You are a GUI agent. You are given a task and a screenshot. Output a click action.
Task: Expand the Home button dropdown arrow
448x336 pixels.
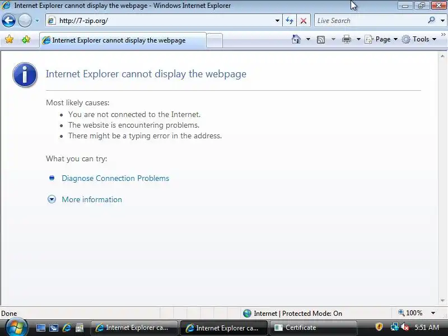pyautogui.click(x=308, y=39)
